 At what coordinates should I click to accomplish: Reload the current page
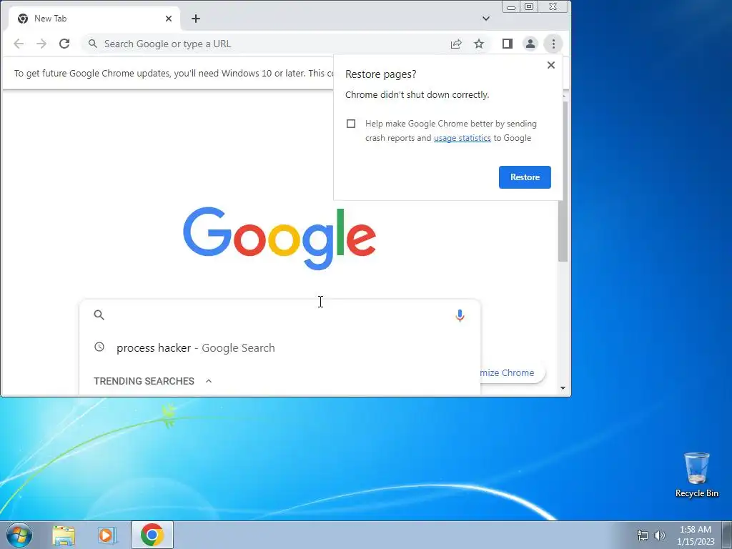(x=64, y=44)
